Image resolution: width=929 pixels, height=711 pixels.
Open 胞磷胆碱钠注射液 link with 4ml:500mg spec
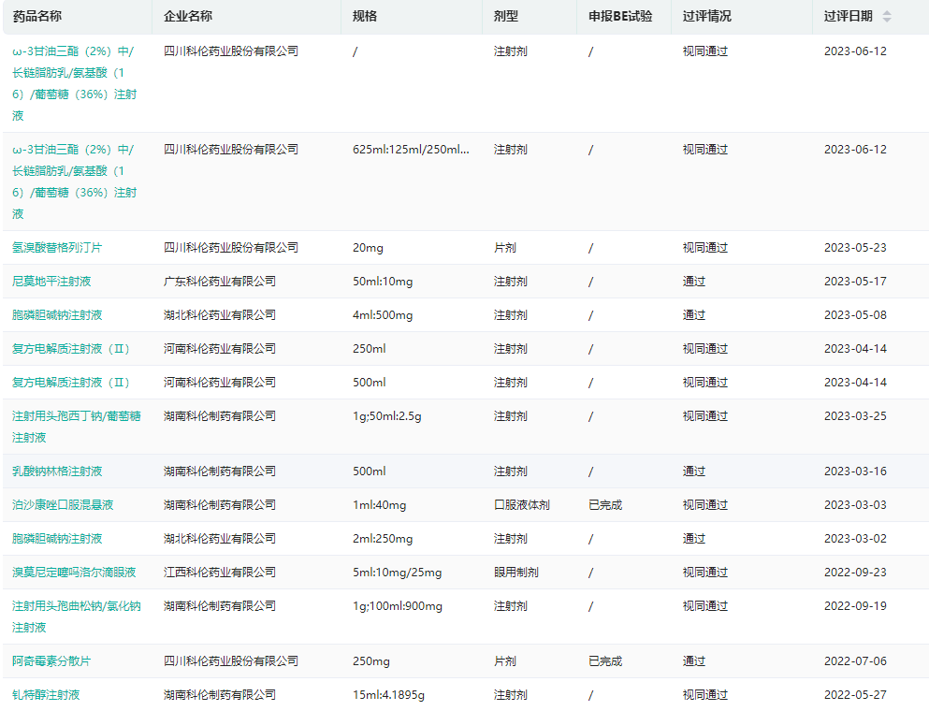click(57, 315)
